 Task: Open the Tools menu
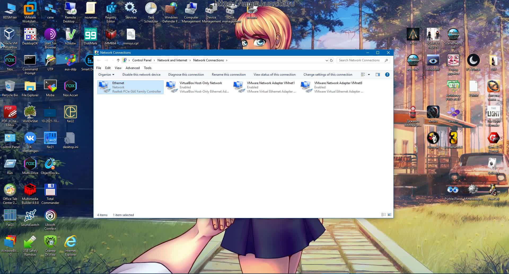tap(148, 68)
